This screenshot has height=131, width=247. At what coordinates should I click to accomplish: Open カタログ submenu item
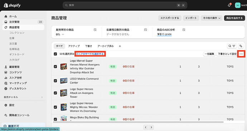point(14,60)
